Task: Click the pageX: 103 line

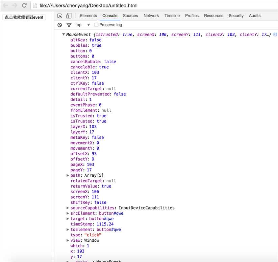Action: (x=82, y=165)
